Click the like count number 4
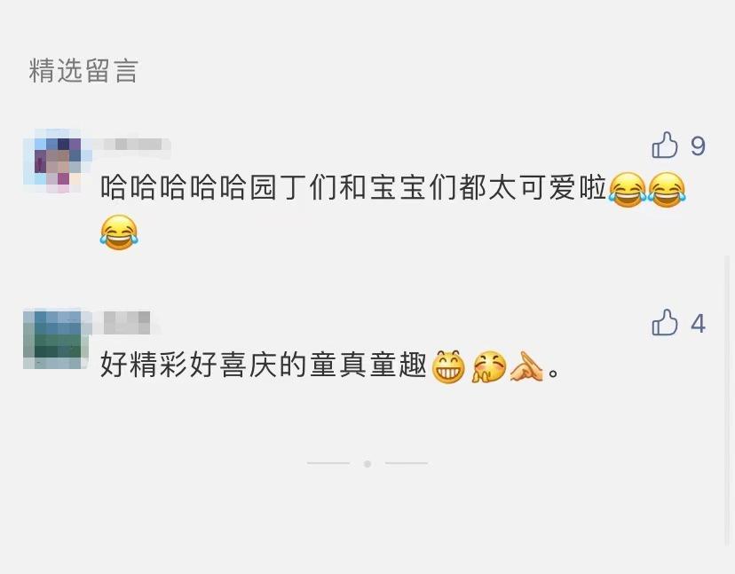Screen dimensions: 735x574 click(698, 323)
